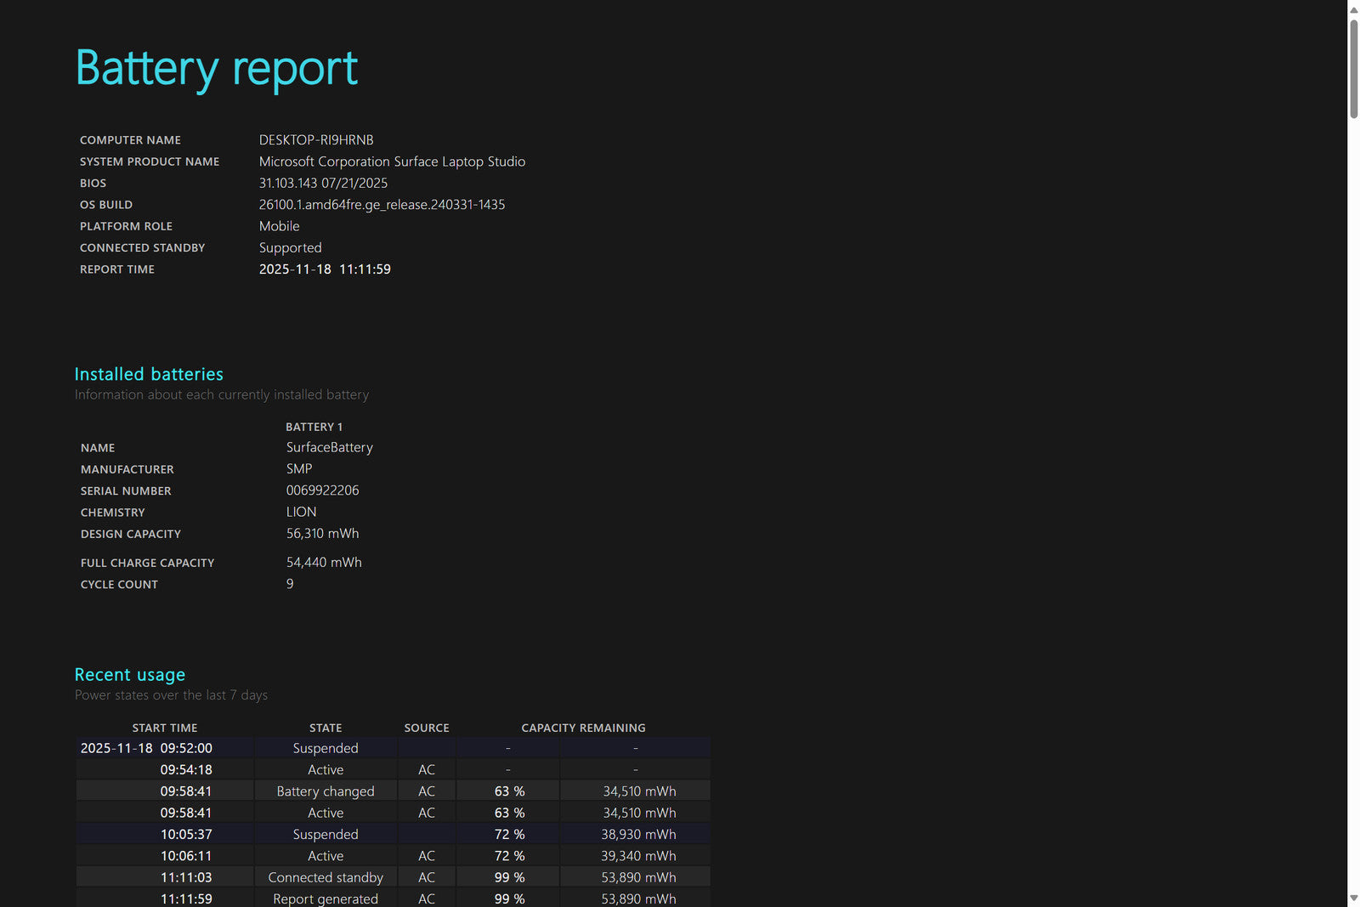Click the OS build value text
This screenshot has width=1360, height=907.
(382, 205)
